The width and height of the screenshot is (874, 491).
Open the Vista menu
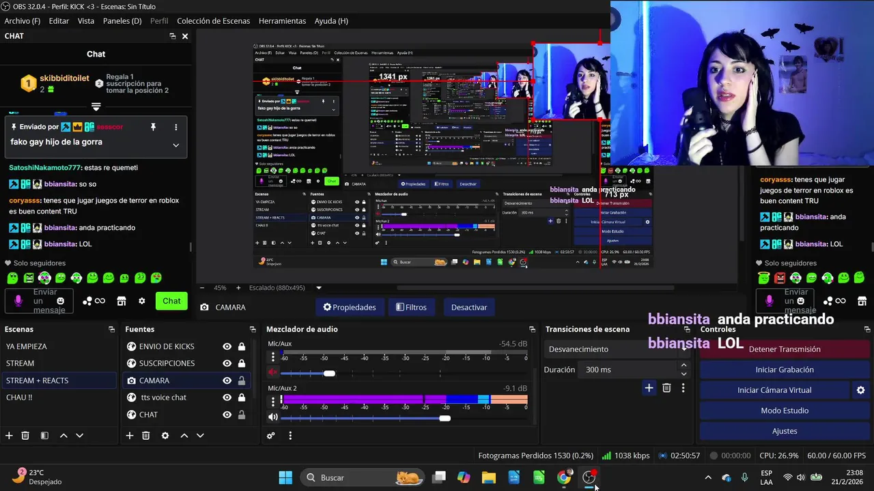[86, 21]
